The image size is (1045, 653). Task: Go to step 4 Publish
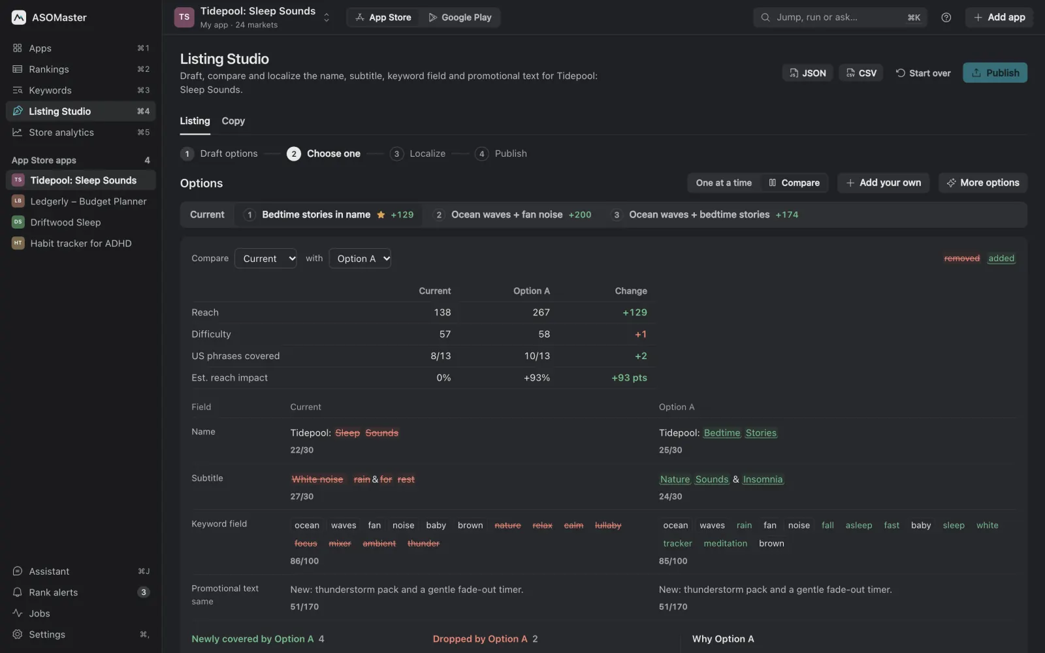501,154
